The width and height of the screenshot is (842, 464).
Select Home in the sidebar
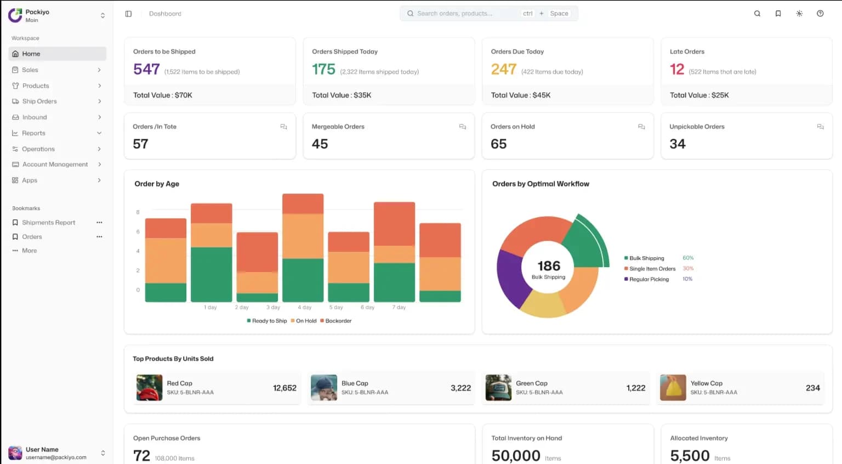pyautogui.click(x=58, y=54)
